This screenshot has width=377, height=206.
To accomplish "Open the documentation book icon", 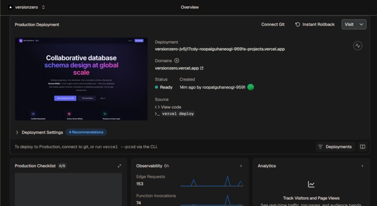I will (362, 147).
